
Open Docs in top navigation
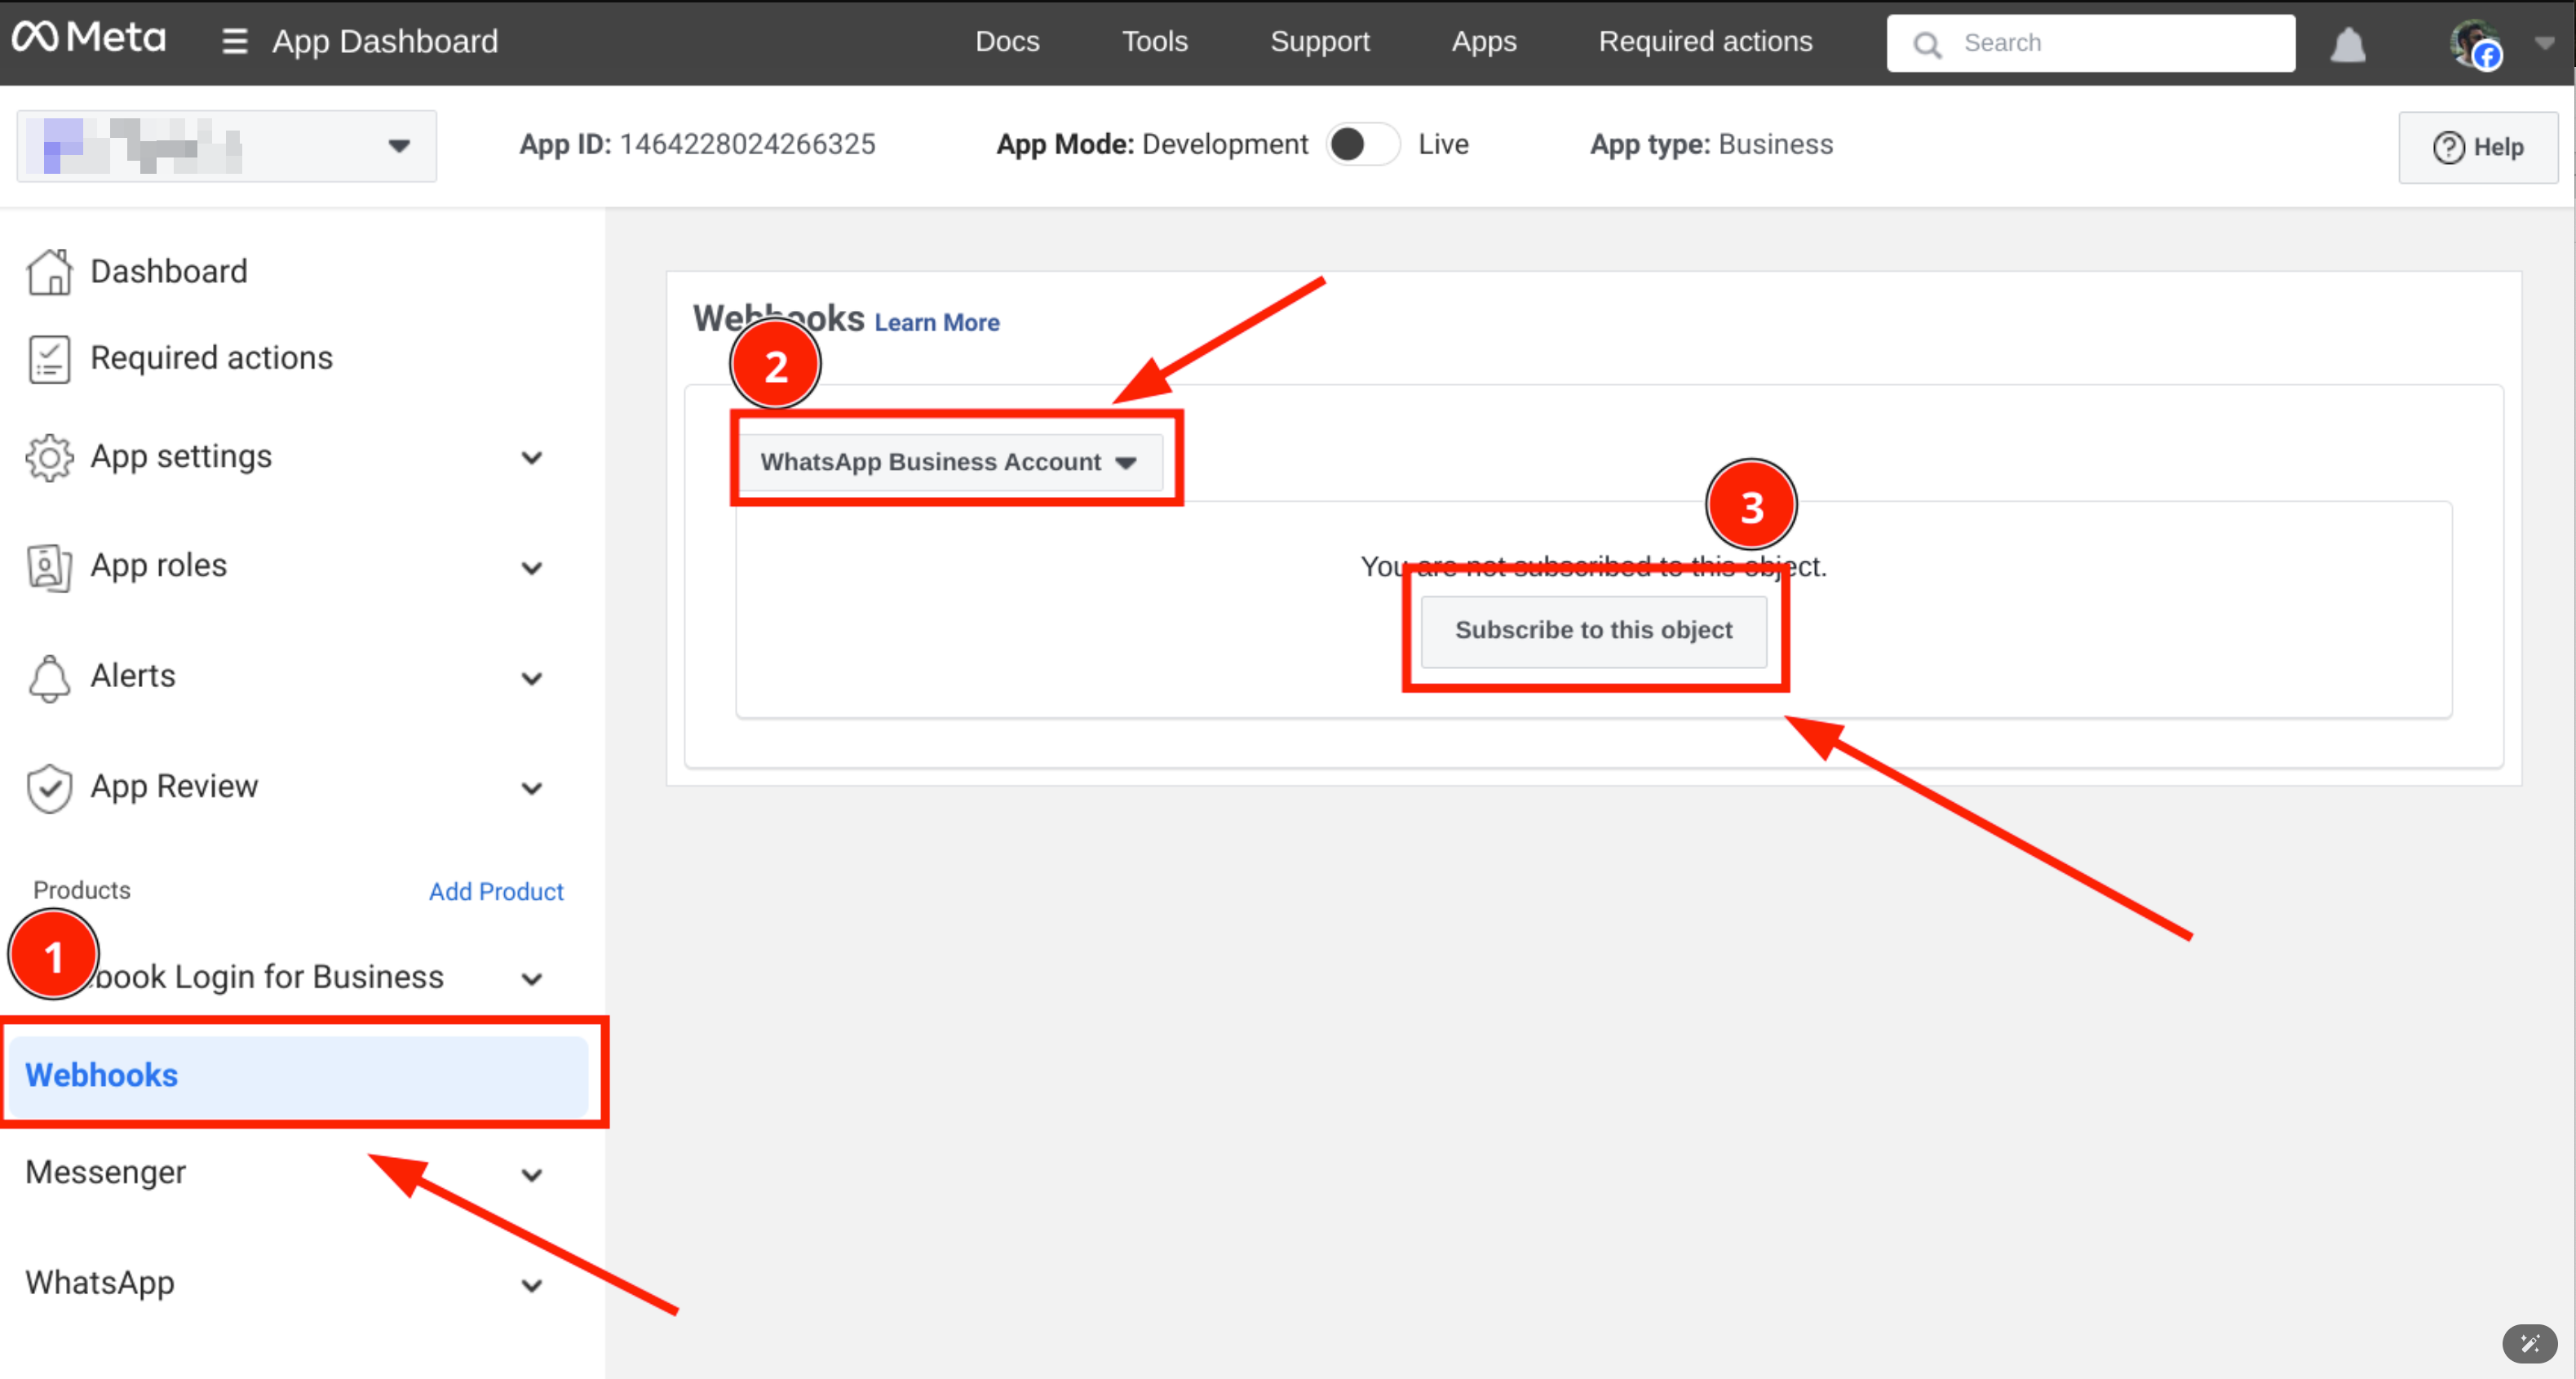click(1007, 42)
